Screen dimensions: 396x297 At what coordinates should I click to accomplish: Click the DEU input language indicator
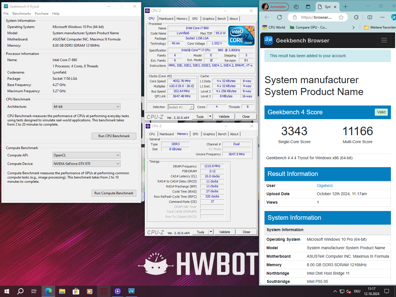click(357, 291)
